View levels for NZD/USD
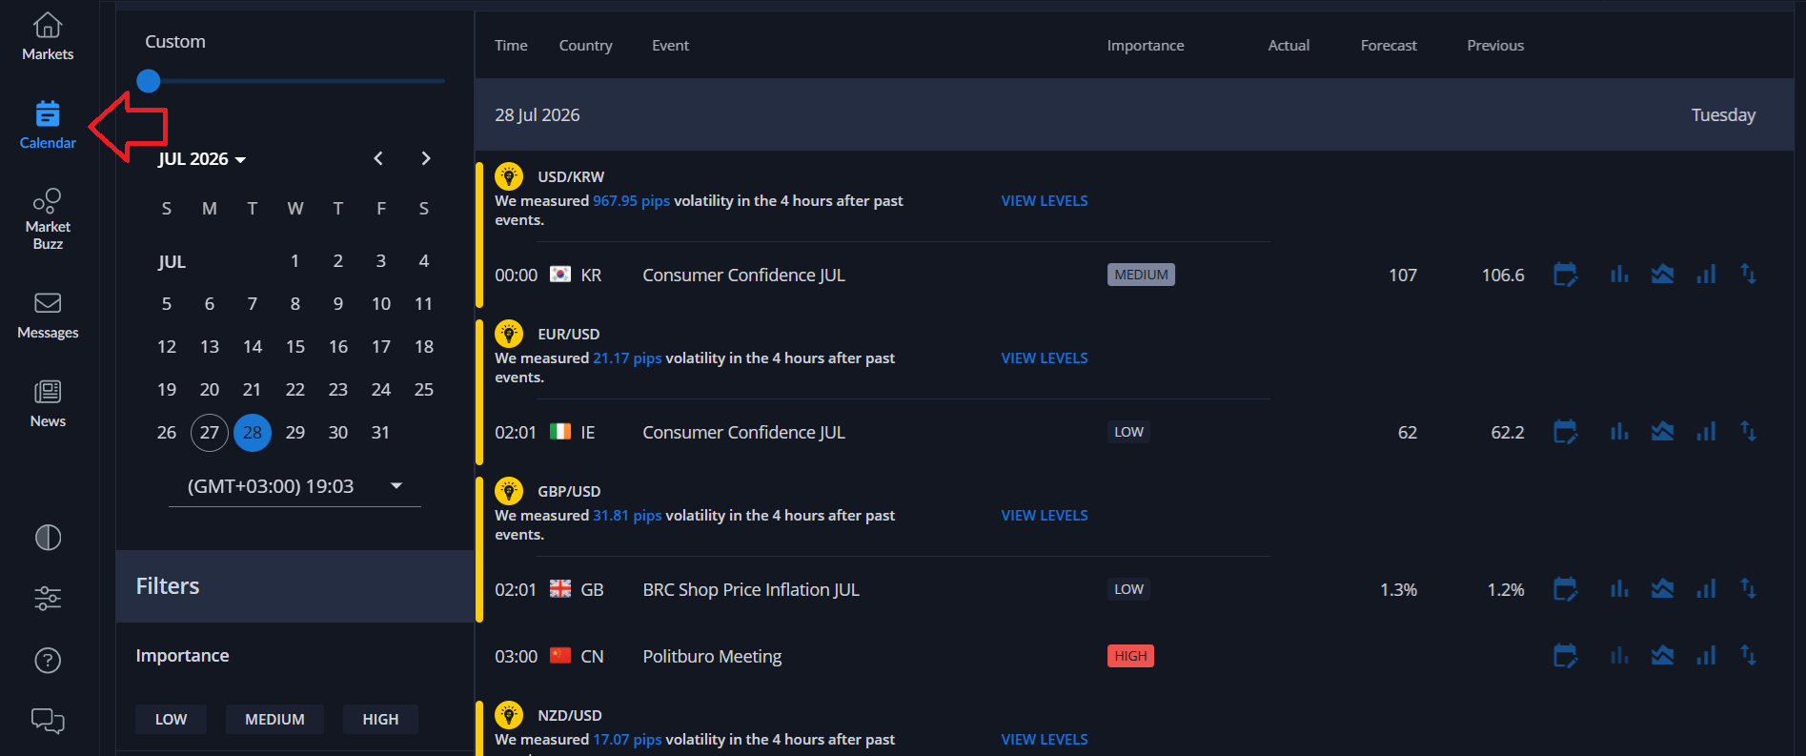The width and height of the screenshot is (1806, 756). click(1045, 740)
